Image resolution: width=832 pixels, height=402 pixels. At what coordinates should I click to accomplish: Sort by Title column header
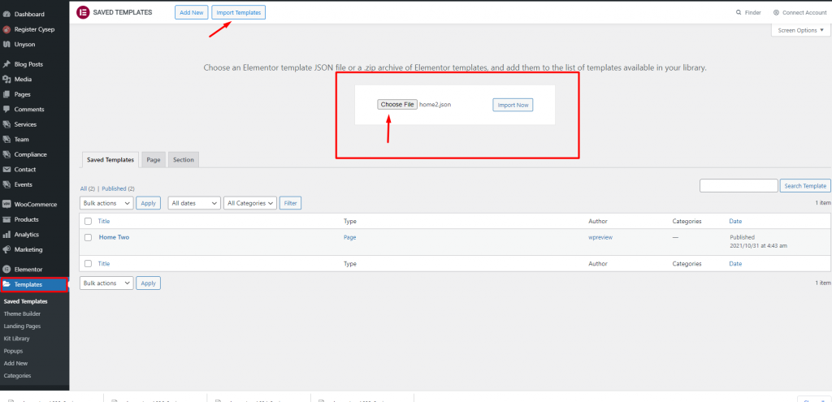104,221
